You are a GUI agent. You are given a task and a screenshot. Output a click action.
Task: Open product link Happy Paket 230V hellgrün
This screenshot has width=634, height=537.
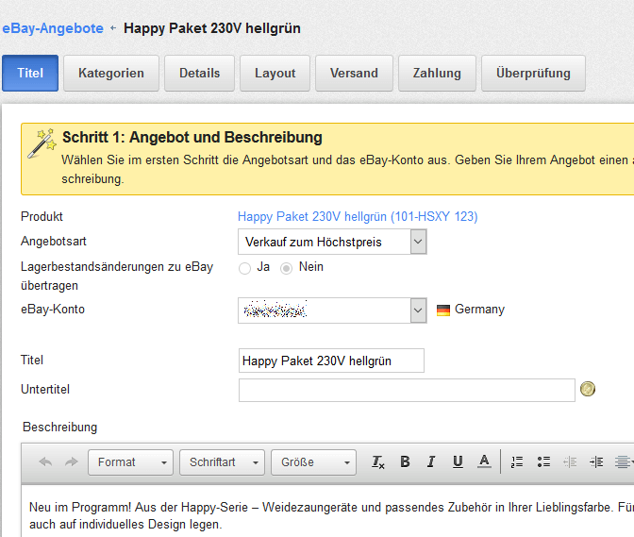[x=358, y=217]
